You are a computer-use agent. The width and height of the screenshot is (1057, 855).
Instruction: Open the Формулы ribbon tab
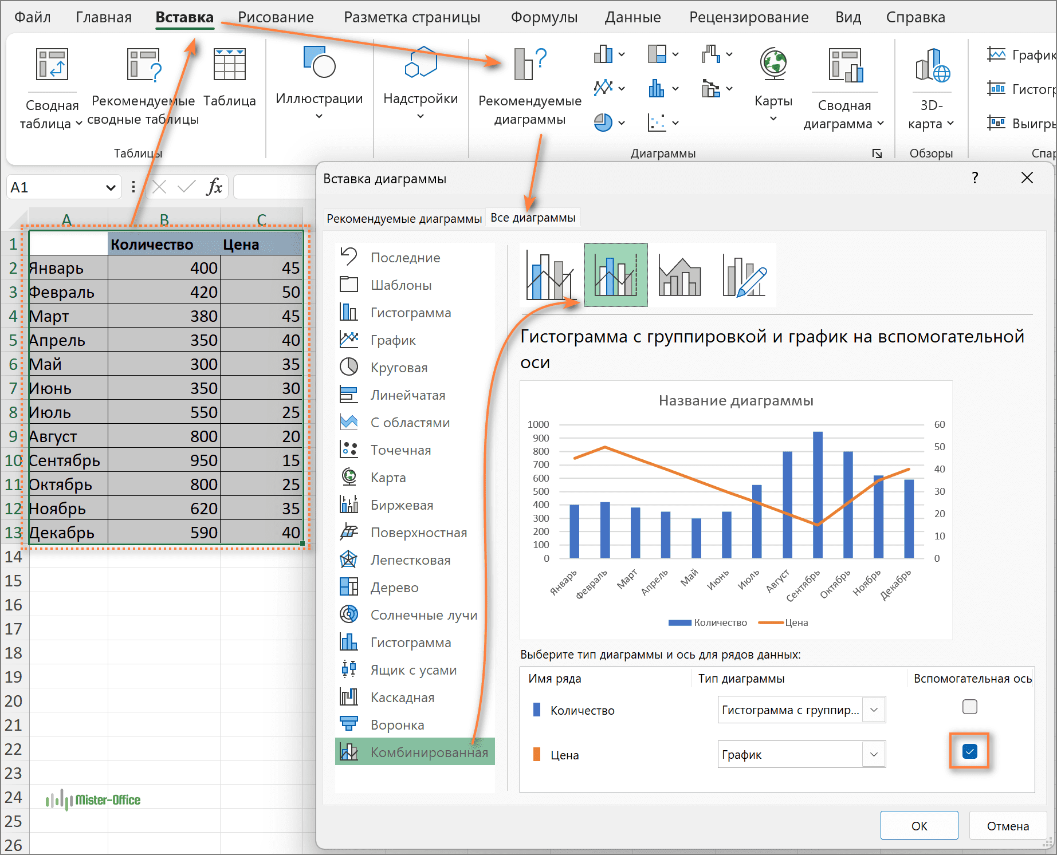pos(544,17)
